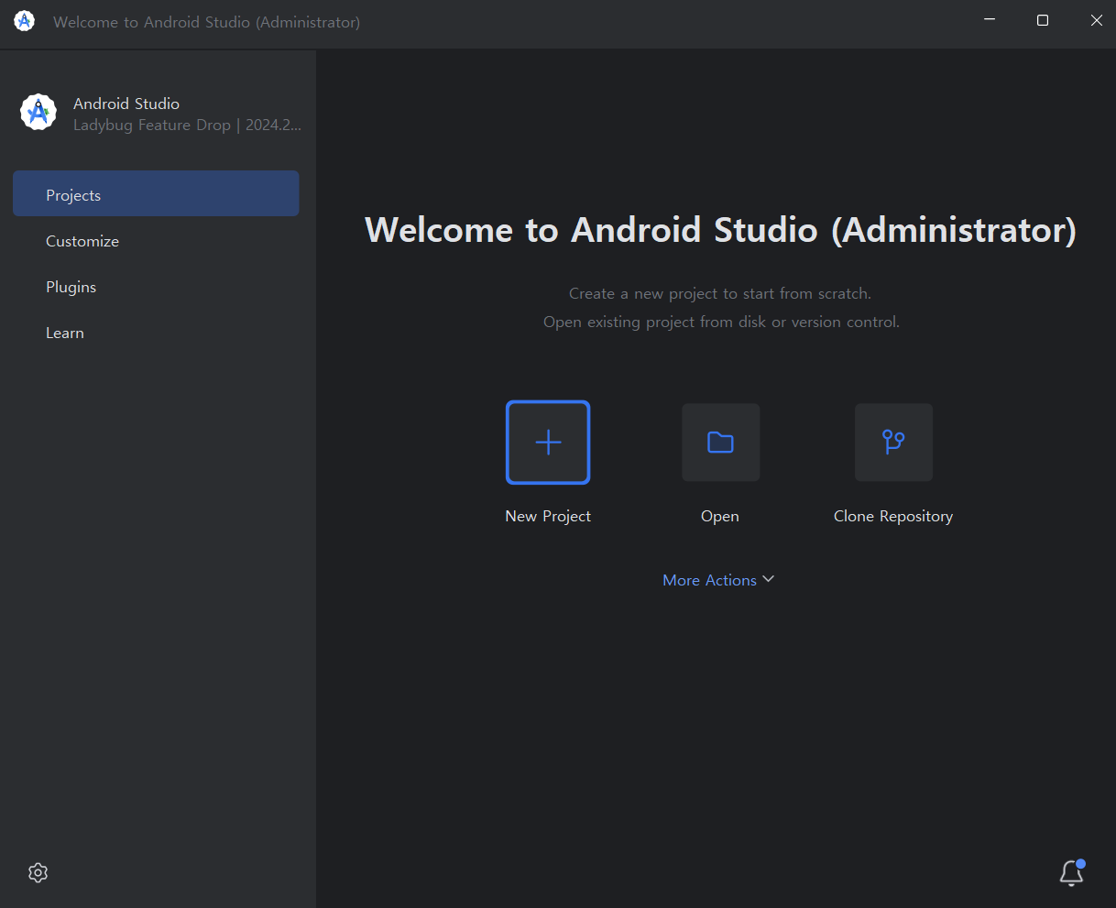Click the More Actions link
Image resolution: width=1116 pixels, height=908 pixels.
709,580
